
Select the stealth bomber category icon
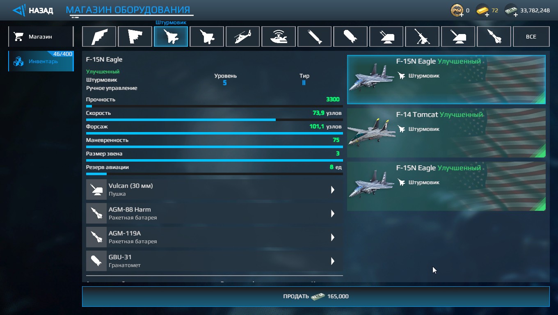point(100,37)
